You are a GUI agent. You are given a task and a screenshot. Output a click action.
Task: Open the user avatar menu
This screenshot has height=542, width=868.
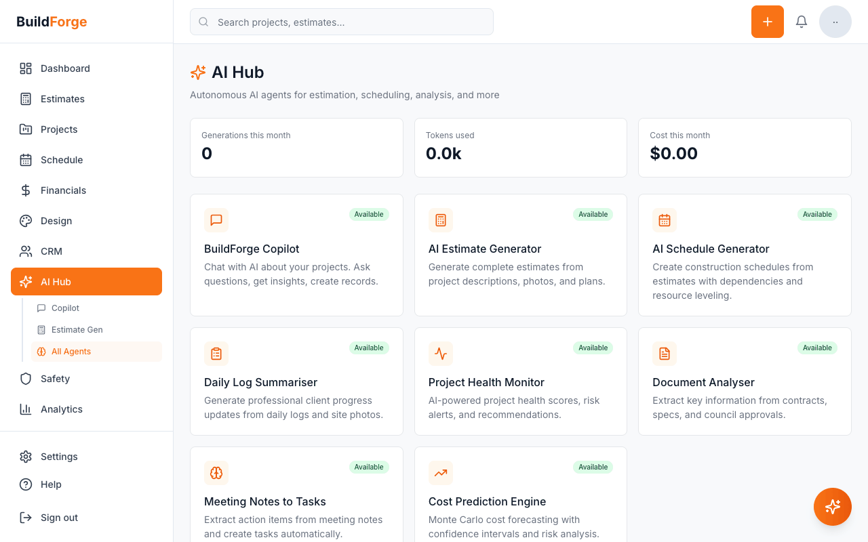coord(835,21)
